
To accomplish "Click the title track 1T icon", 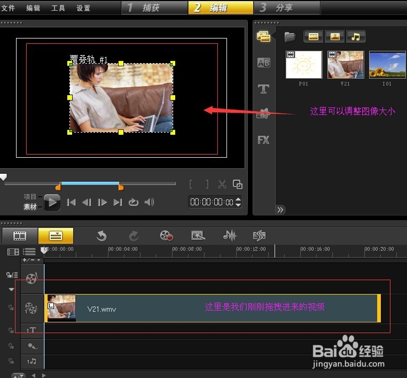I will (31, 330).
